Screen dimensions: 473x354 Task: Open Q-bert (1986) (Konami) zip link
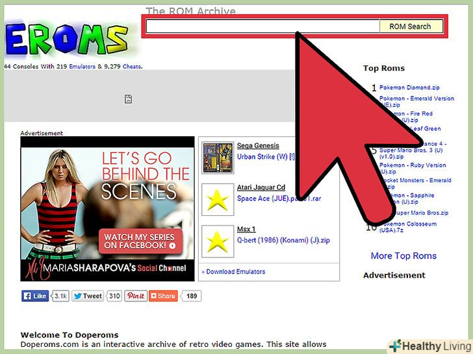[x=283, y=241]
